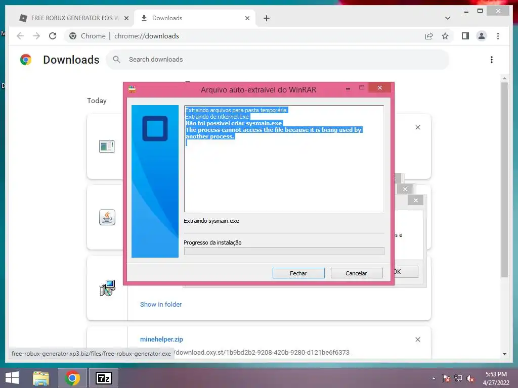Maximize the Chrome window

click(480, 11)
